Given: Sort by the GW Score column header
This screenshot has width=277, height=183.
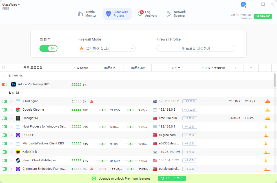Looking at the screenshot, I should tap(81, 68).
